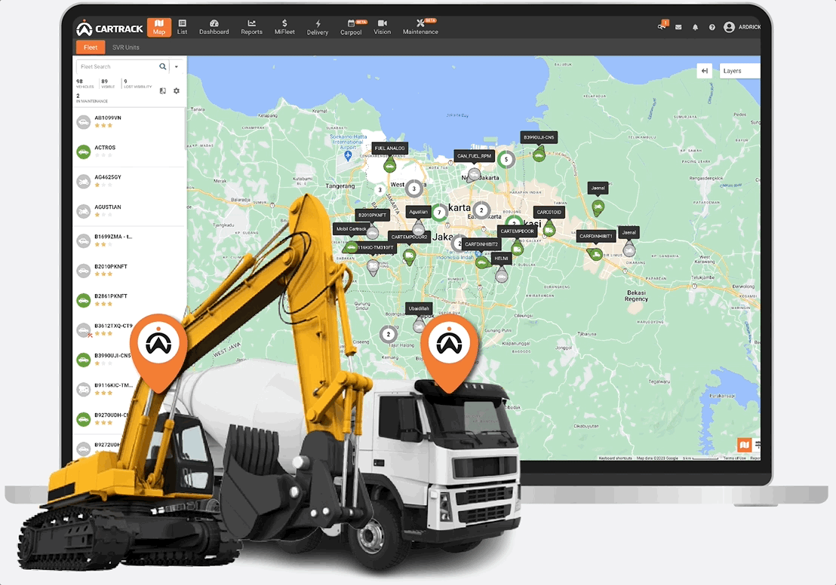
Task: Select vehicle B2010PKNFT in the list
Action: (128, 270)
